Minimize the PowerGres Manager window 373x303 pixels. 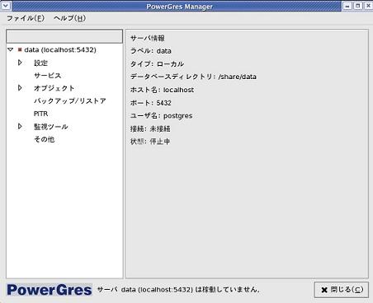[x=347, y=6]
